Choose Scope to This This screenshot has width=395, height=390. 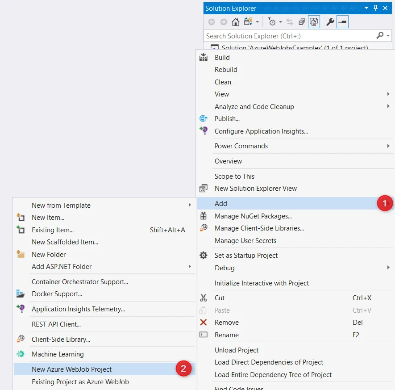click(295, 176)
